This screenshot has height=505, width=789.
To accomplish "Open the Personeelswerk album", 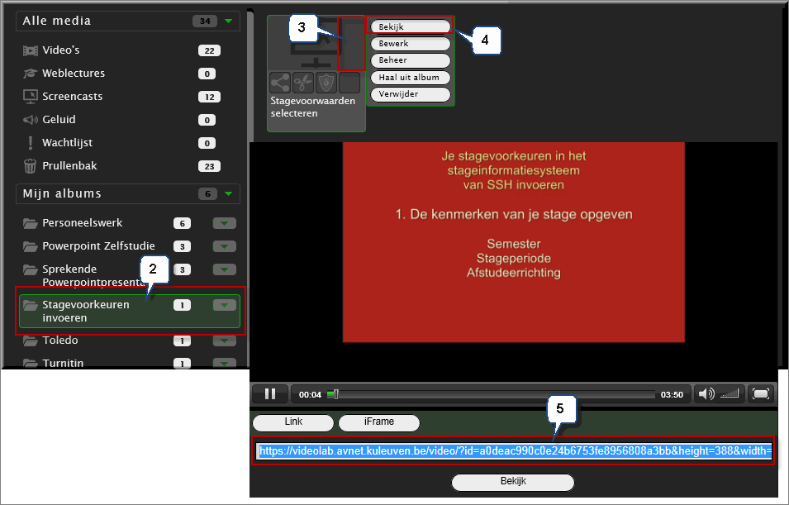I will 83,223.
